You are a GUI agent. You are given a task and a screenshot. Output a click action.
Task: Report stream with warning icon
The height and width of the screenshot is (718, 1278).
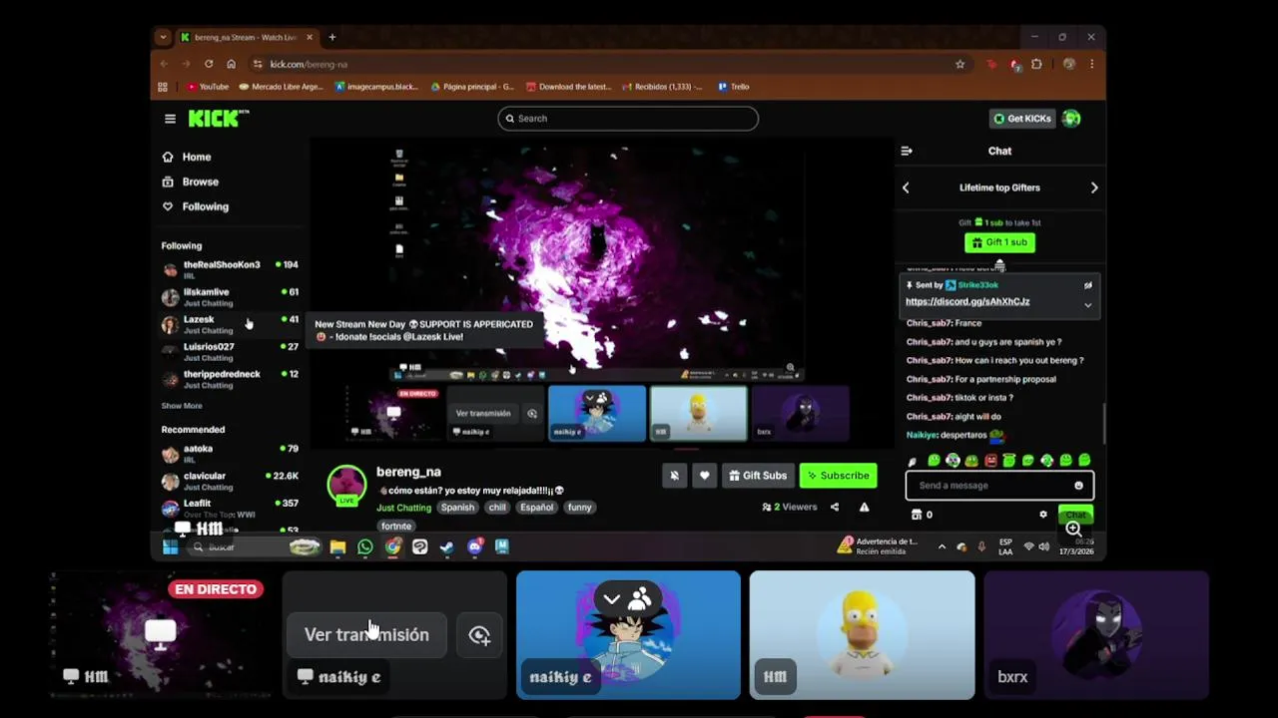tap(864, 507)
